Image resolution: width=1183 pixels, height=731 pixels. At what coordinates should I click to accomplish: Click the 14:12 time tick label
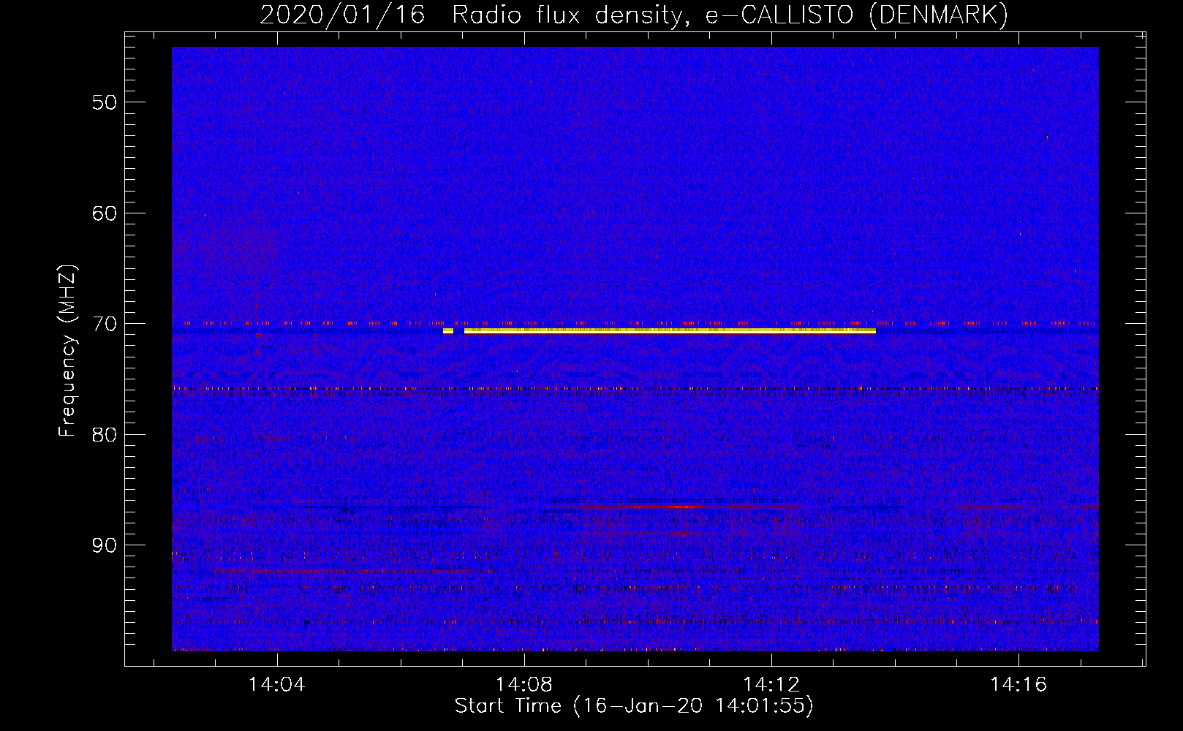coord(771,685)
